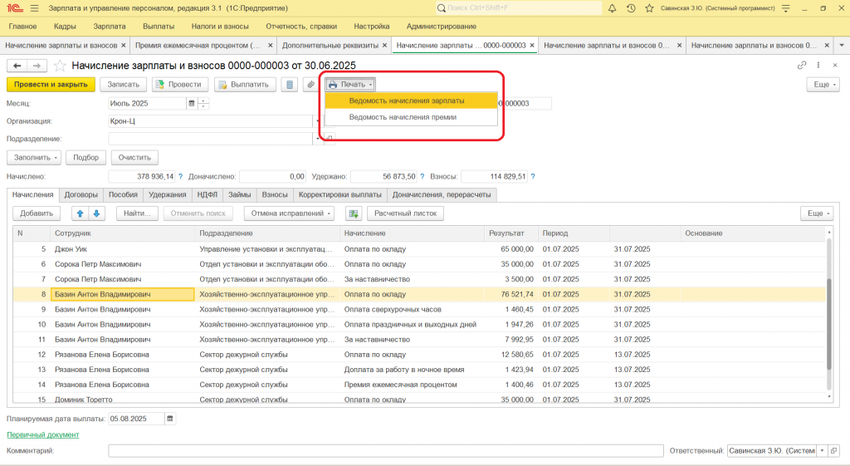Click the paperclip attached files icon
Viewport: 850px width, 466px height.
click(x=310, y=84)
